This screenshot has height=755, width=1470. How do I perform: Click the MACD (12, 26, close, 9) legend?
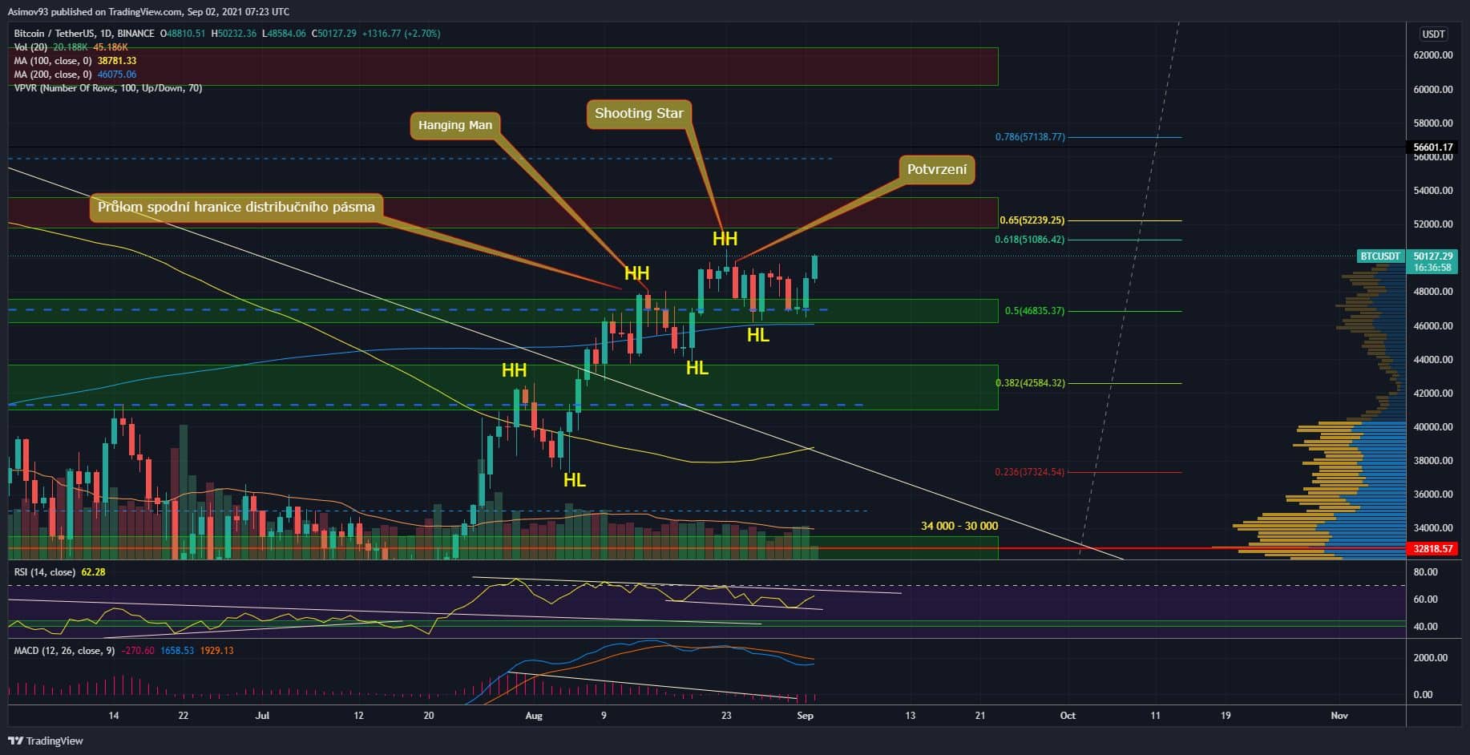tap(65, 651)
